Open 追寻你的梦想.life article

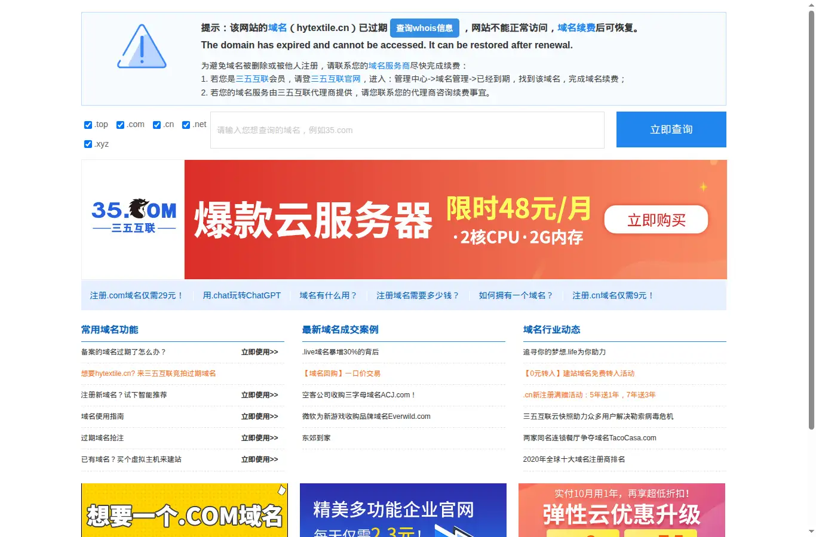(565, 352)
